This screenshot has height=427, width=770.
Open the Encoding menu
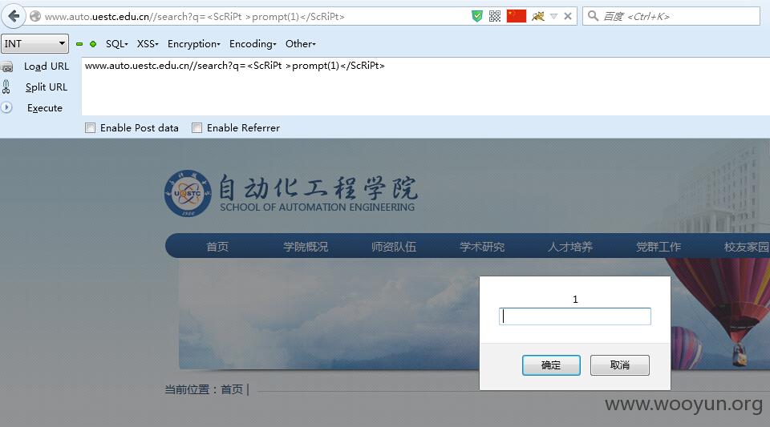[253, 44]
